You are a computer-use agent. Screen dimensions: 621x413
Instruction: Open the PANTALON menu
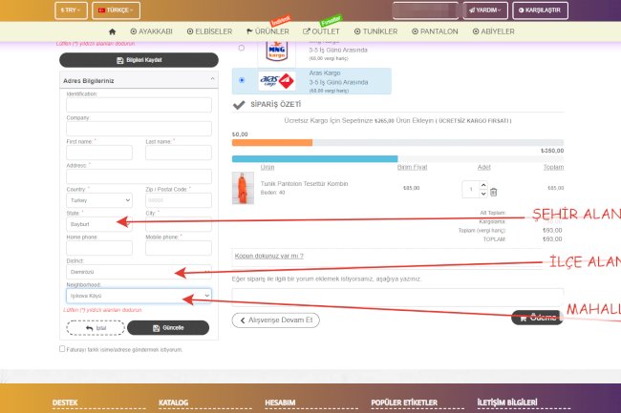tap(435, 31)
